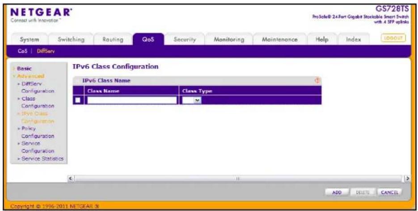Open the Maintenance tab

pyautogui.click(x=280, y=39)
